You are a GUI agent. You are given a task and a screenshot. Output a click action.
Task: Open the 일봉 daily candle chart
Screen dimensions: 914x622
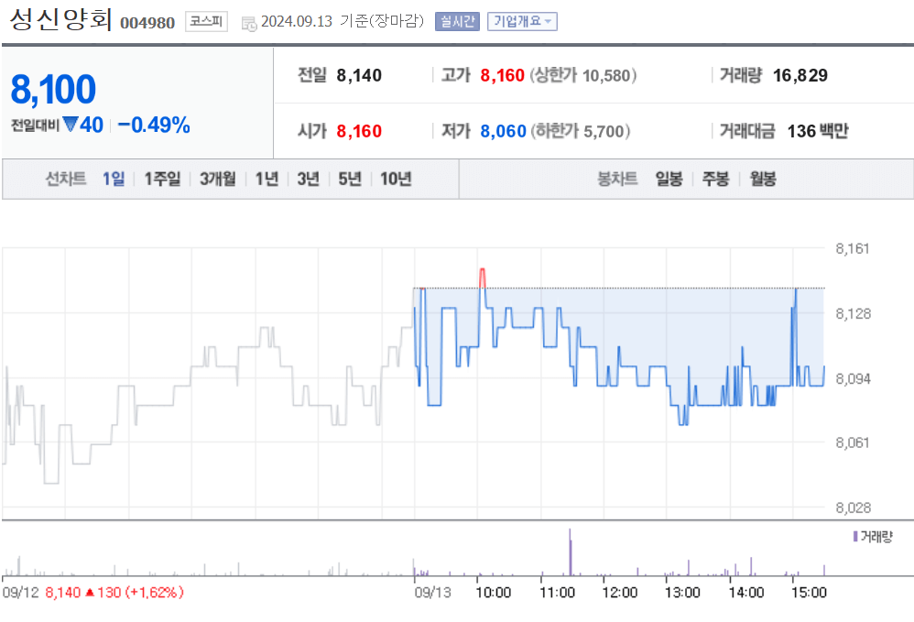(669, 179)
